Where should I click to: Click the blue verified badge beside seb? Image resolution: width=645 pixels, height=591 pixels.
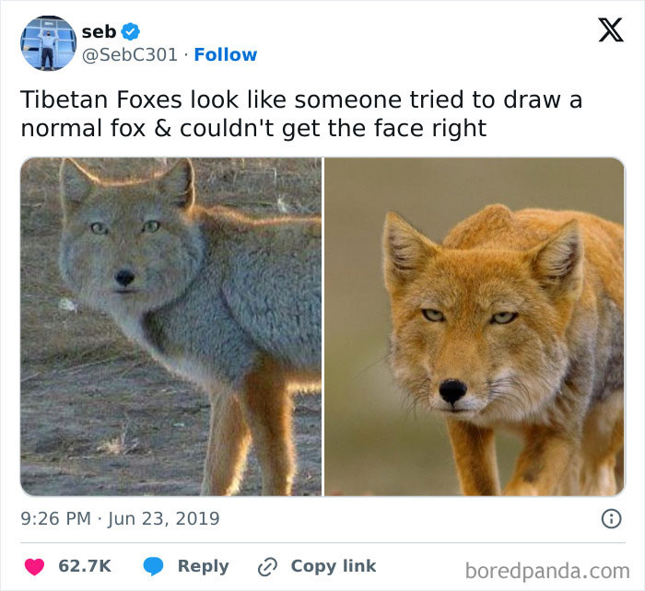[131, 32]
